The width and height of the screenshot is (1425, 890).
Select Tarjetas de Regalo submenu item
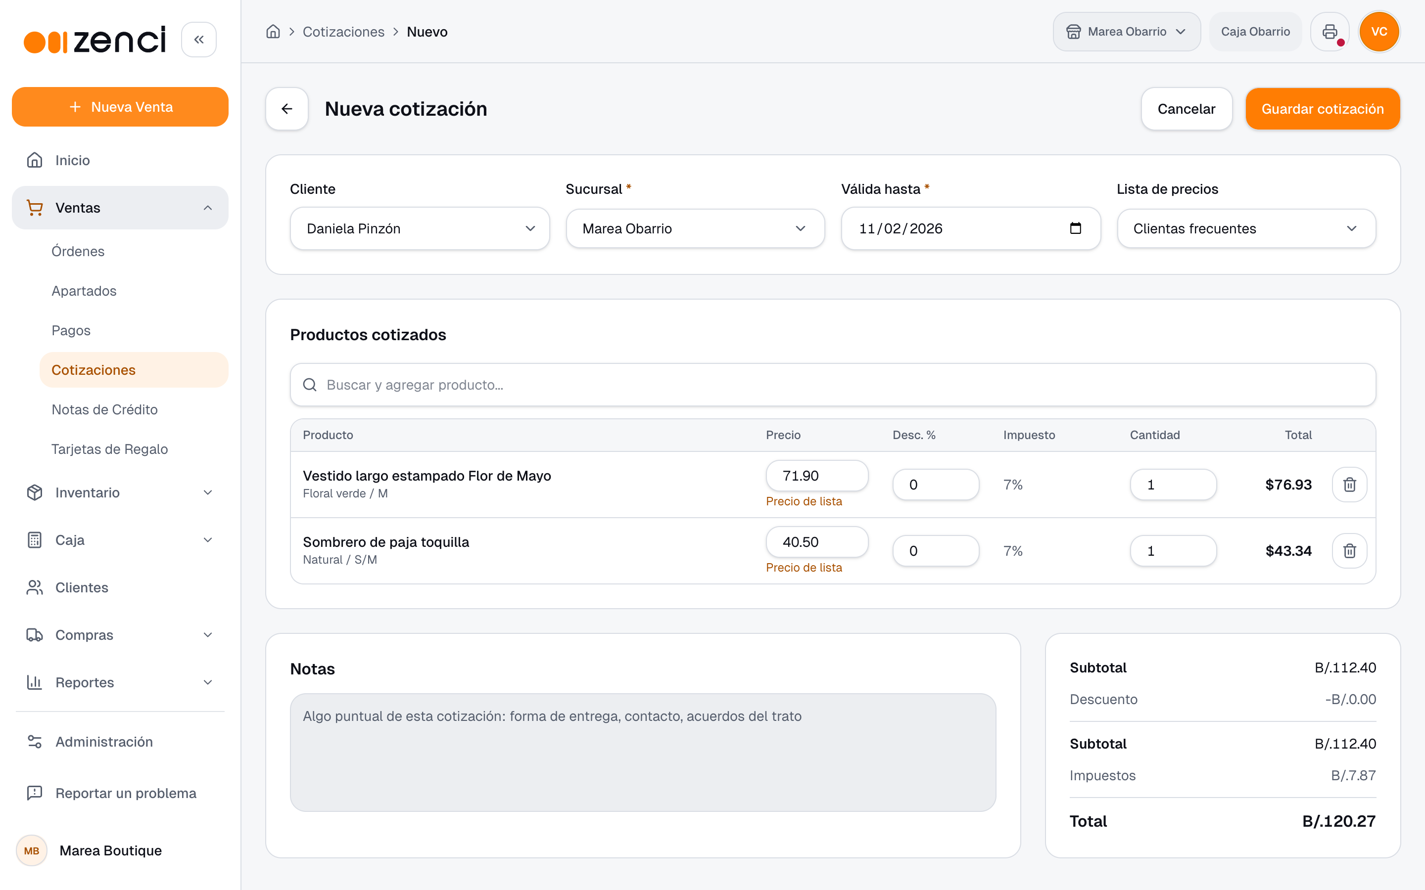coord(134,449)
